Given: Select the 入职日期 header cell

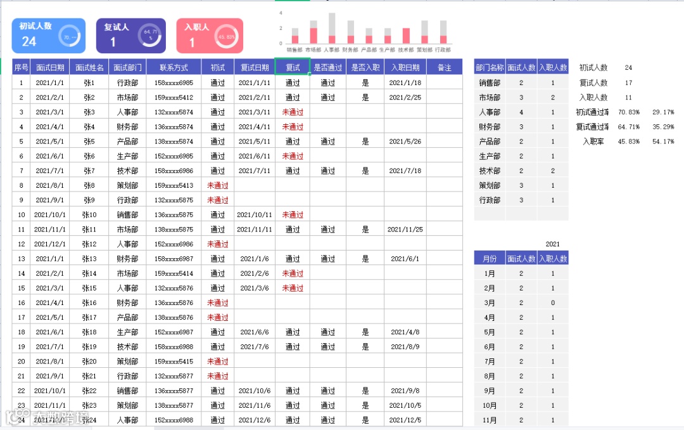Looking at the screenshot, I should click(405, 67).
